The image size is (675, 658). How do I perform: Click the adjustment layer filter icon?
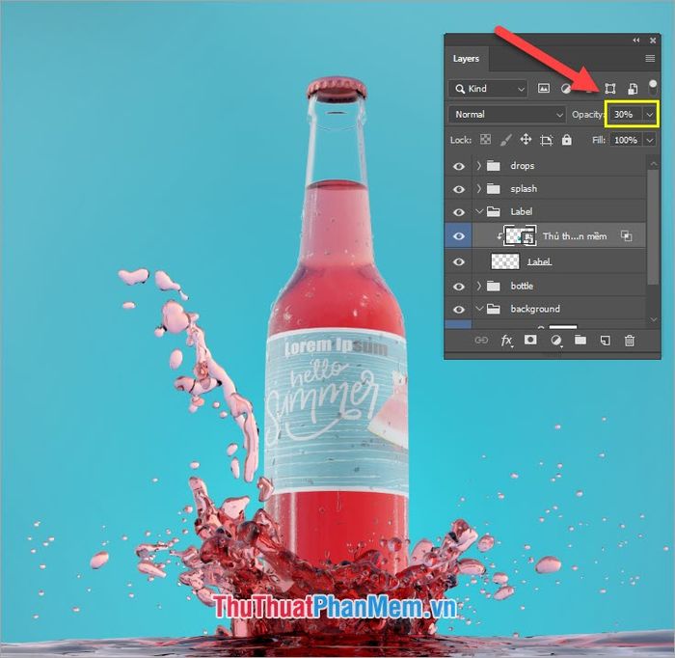(566, 89)
